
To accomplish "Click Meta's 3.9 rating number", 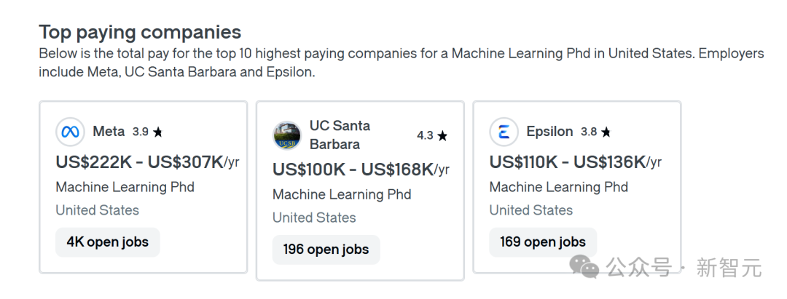I will pyautogui.click(x=140, y=132).
